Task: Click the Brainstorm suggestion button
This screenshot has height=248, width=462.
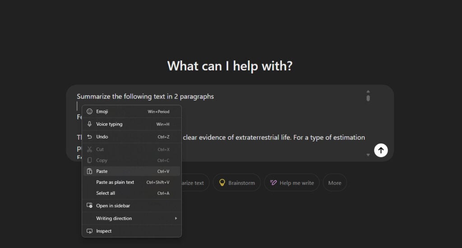Action: click(237, 183)
